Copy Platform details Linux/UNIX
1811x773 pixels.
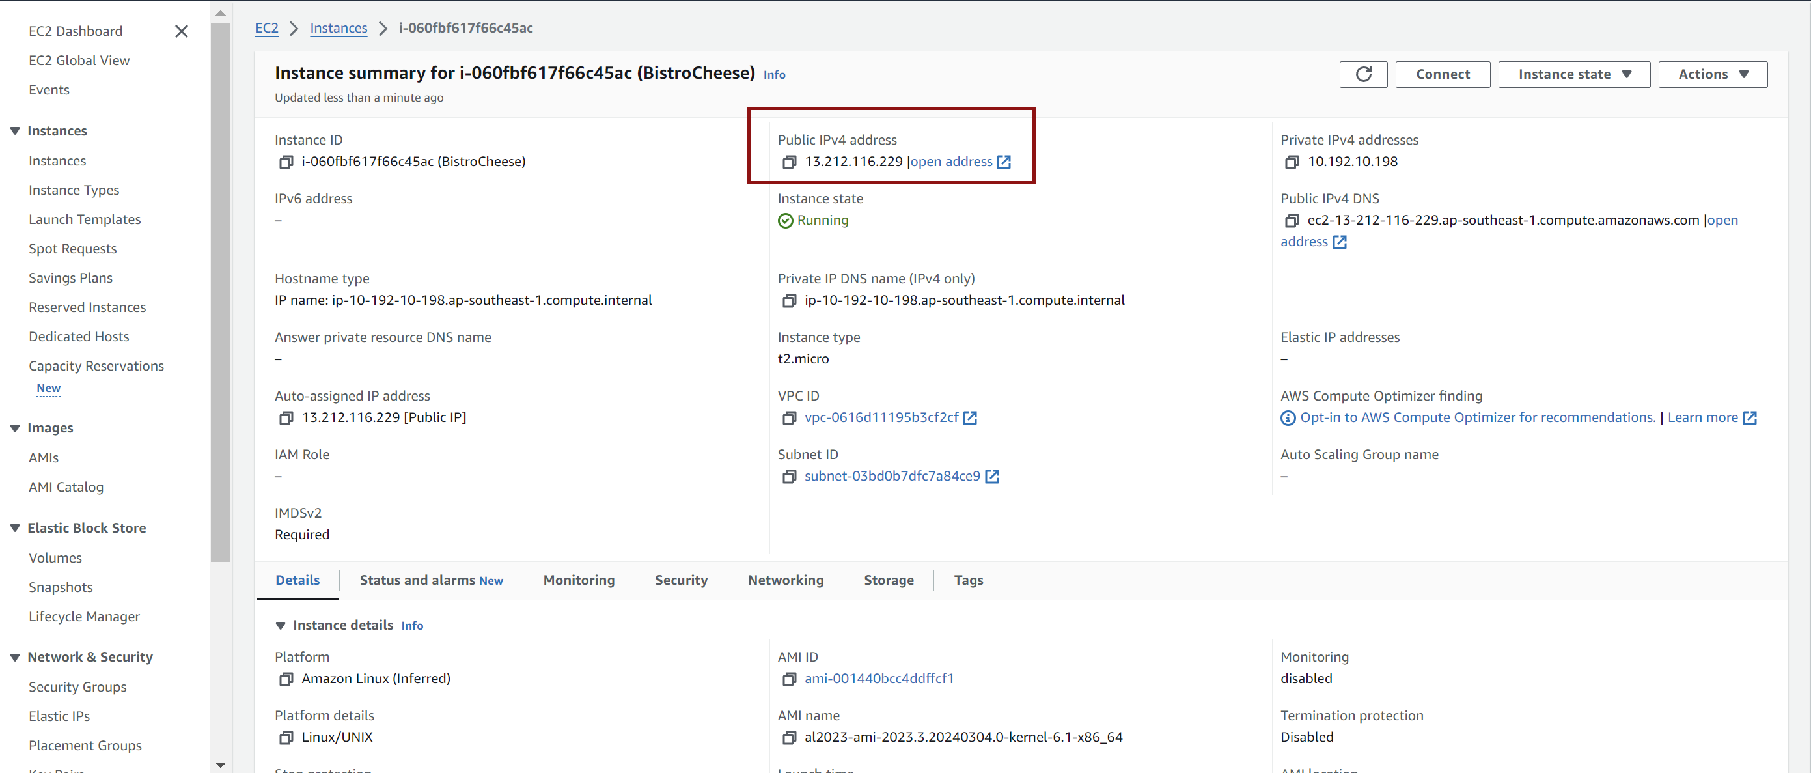pyautogui.click(x=286, y=738)
